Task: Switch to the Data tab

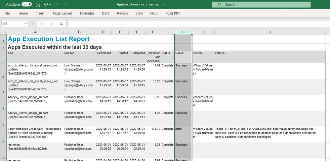Action: point(106,13)
